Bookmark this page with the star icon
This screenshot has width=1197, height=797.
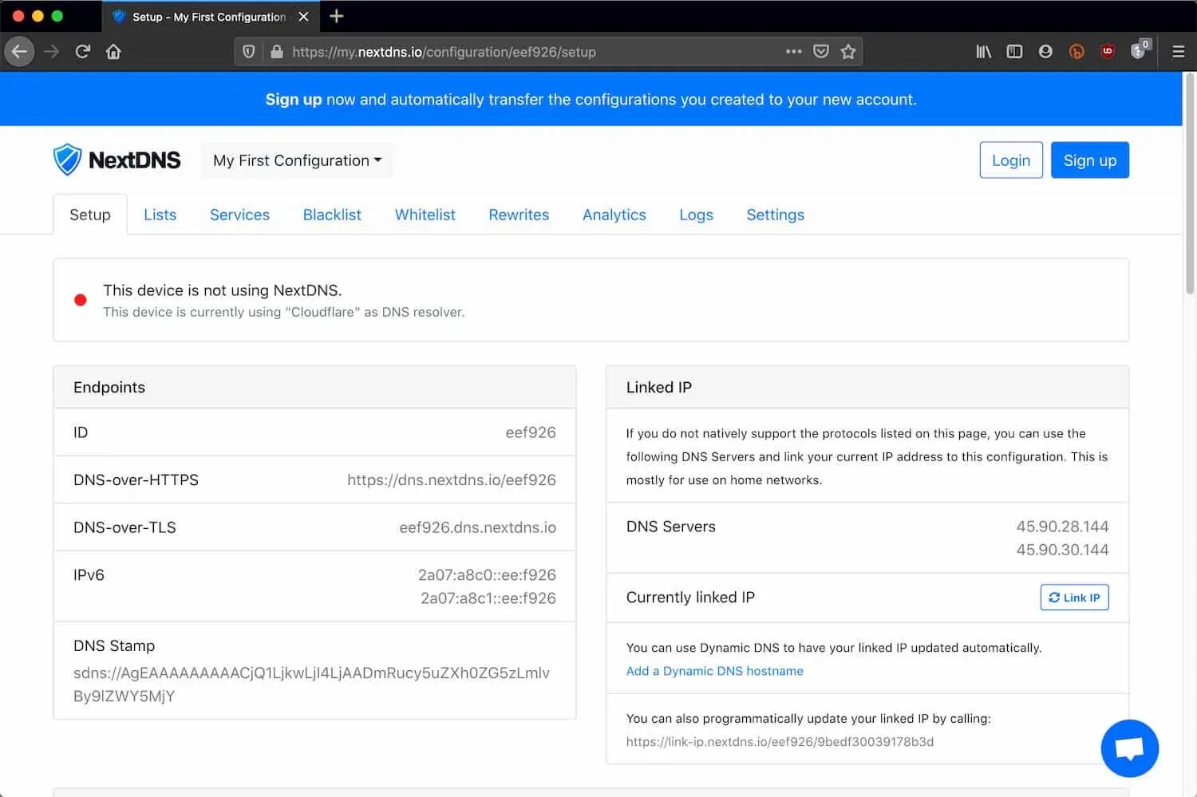tap(847, 52)
